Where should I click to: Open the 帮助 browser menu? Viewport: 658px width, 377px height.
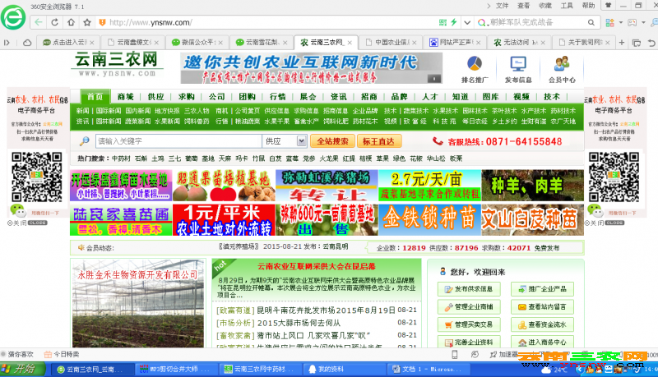(588, 6)
